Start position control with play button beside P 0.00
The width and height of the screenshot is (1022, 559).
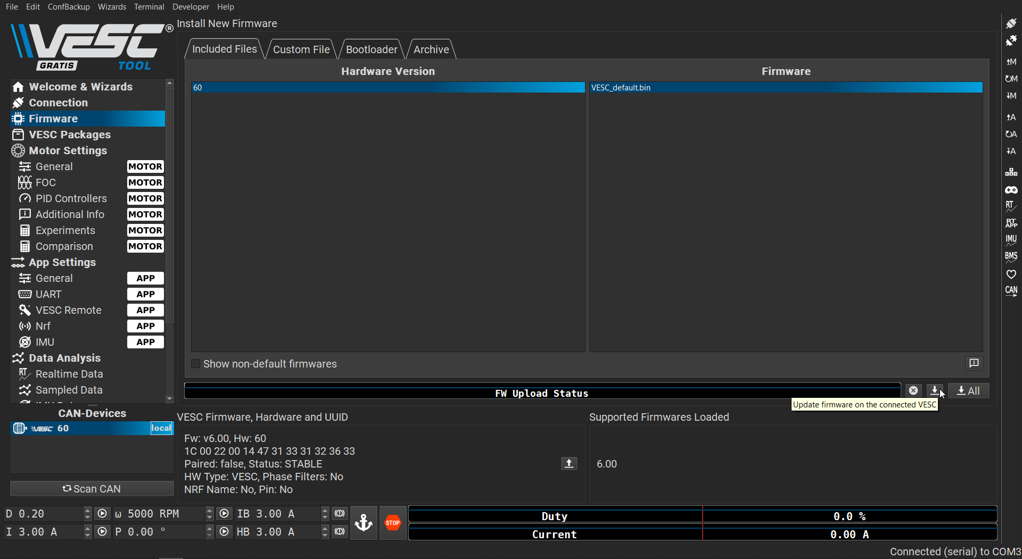225,532
